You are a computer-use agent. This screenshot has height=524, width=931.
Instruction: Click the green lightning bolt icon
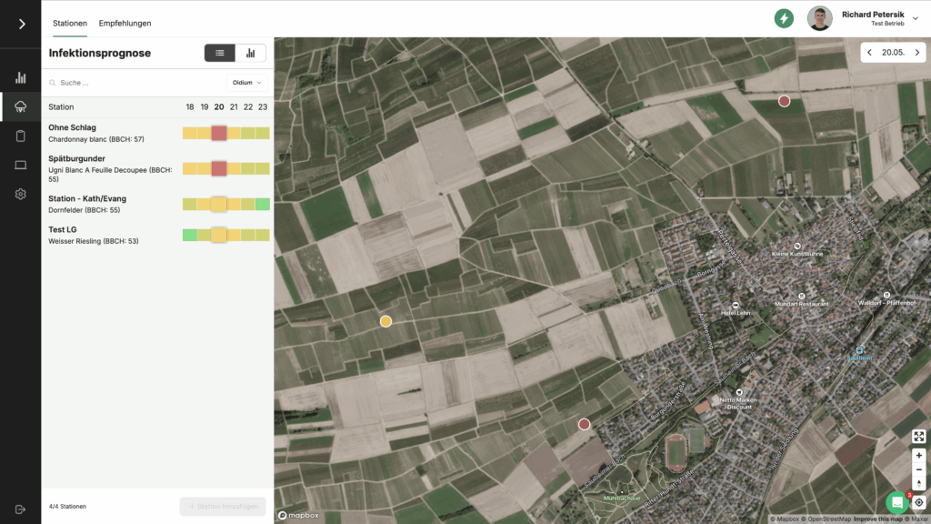[x=784, y=18]
